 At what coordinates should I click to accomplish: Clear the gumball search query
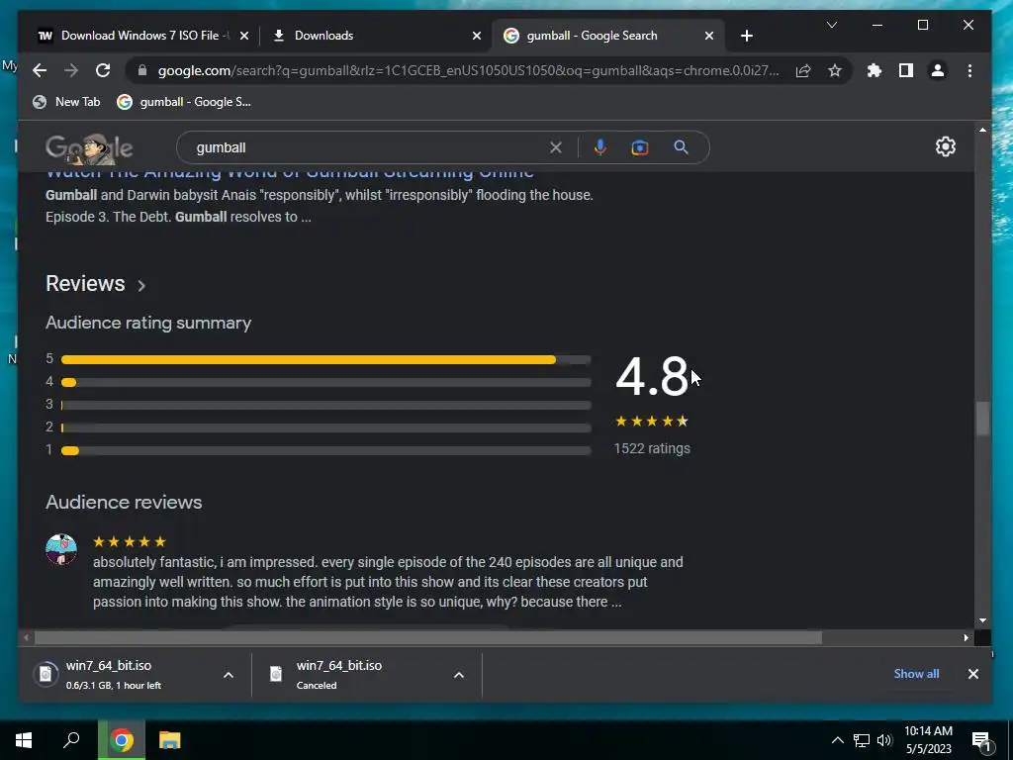556,148
